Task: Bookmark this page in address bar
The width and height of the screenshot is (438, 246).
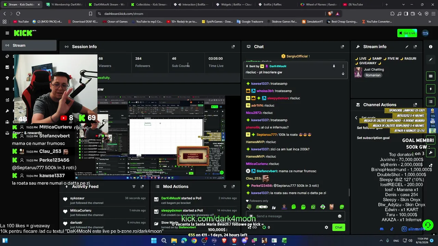Action: pos(90,14)
